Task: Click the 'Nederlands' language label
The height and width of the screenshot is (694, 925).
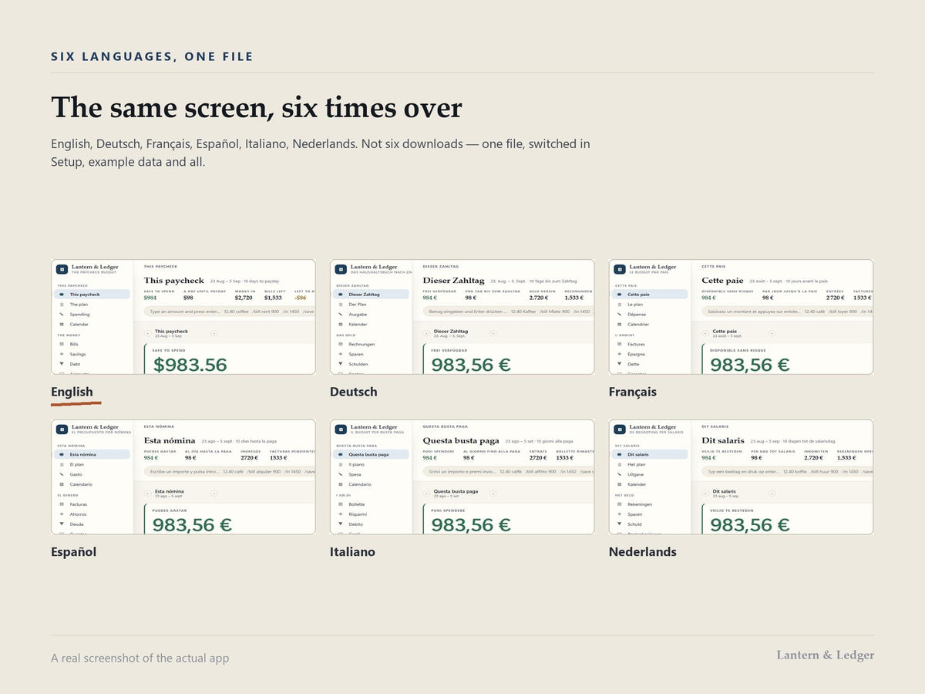Action: (643, 552)
